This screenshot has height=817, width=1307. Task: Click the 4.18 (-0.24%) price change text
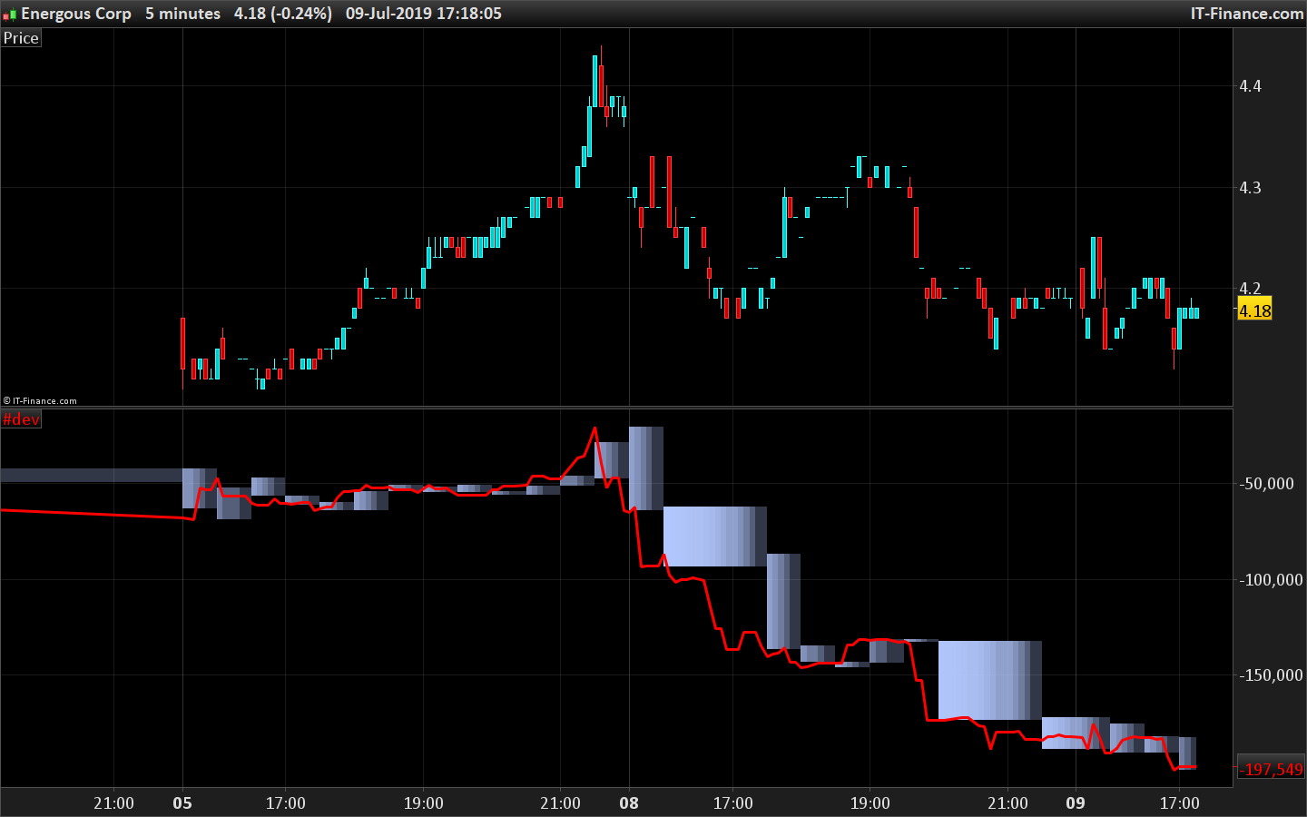[x=282, y=14]
